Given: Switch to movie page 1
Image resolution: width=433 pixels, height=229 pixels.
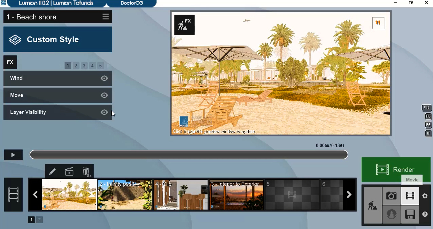Looking at the screenshot, I should point(31,220).
